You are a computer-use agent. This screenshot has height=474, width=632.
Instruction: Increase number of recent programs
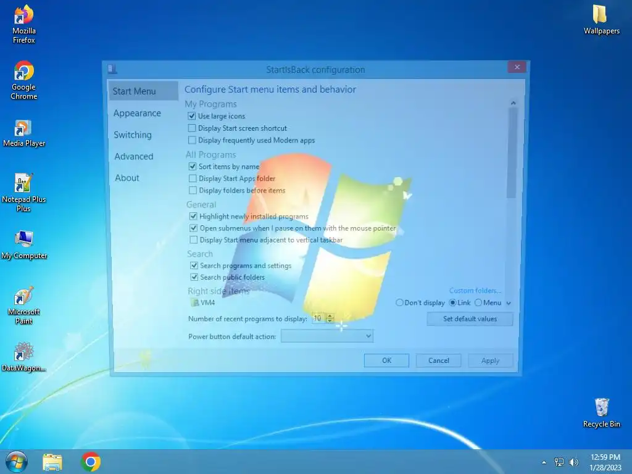pos(330,316)
